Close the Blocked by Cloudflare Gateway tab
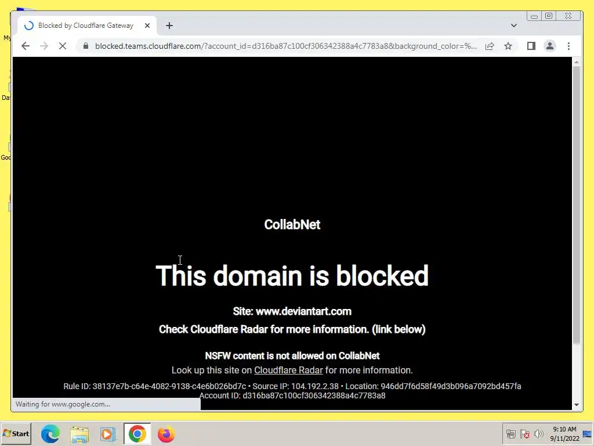594x446 pixels. pyautogui.click(x=147, y=26)
